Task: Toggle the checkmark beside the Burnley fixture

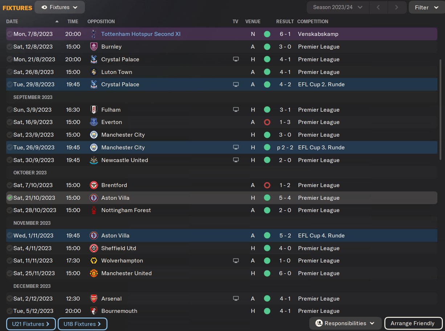Action: point(9,47)
